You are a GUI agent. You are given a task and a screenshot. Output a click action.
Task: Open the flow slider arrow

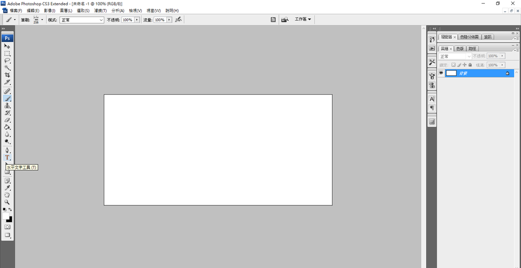pos(169,20)
